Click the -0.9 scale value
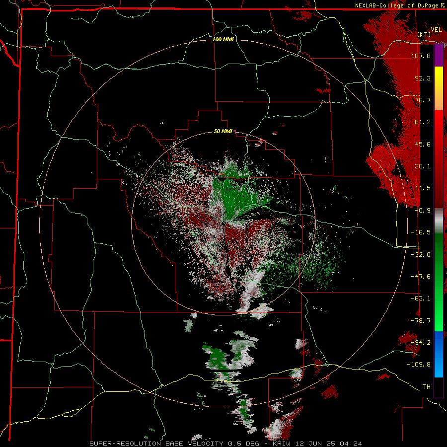Viewport: 447px width, 447px height. point(423,211)
